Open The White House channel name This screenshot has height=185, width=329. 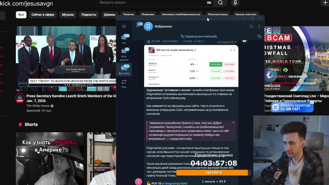pos(38,106)
